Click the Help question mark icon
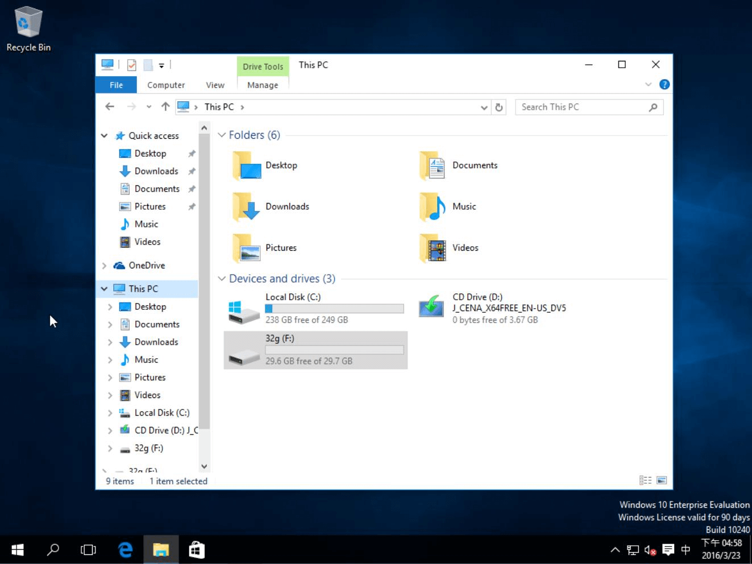 [x=664, y=85]
